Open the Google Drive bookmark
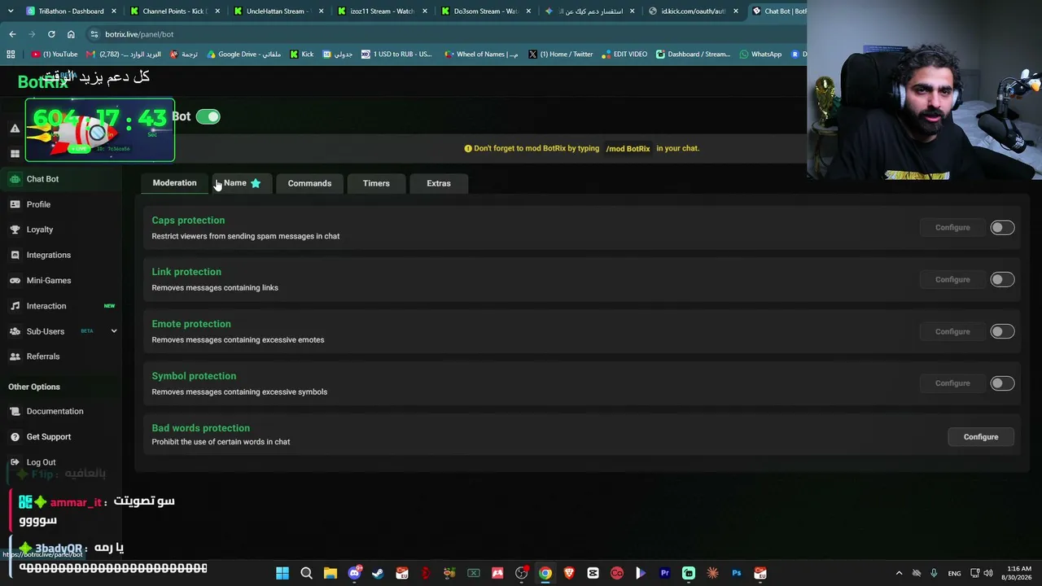The image size is (1042, 586). coord(244,55)
